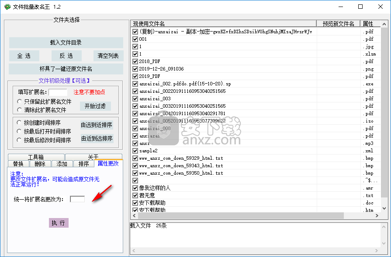The width and height of the screenshot is (391, 257).
Task: Switch to the 替换 tab
Action: tap(18, 164)
